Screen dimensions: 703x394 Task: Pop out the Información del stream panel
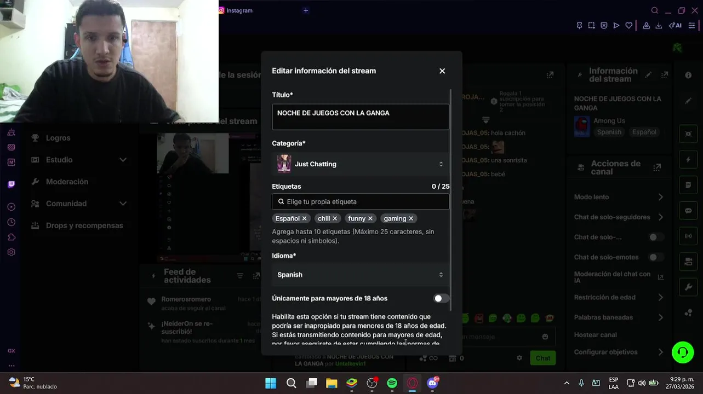point(665,75)
